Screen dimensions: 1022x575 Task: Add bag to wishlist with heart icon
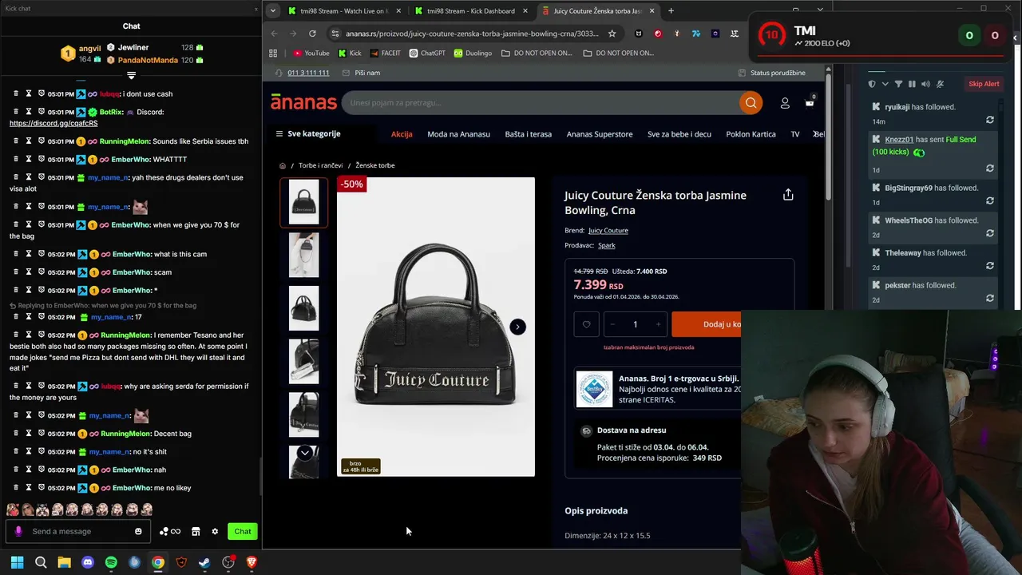586,324
